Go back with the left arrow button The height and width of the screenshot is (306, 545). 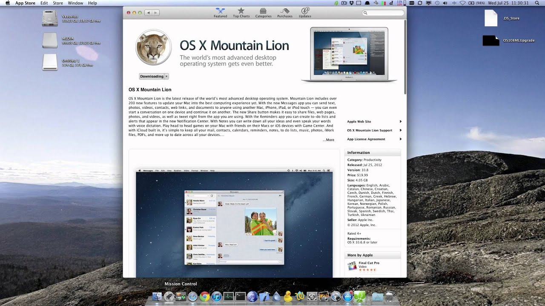(149, 13)
